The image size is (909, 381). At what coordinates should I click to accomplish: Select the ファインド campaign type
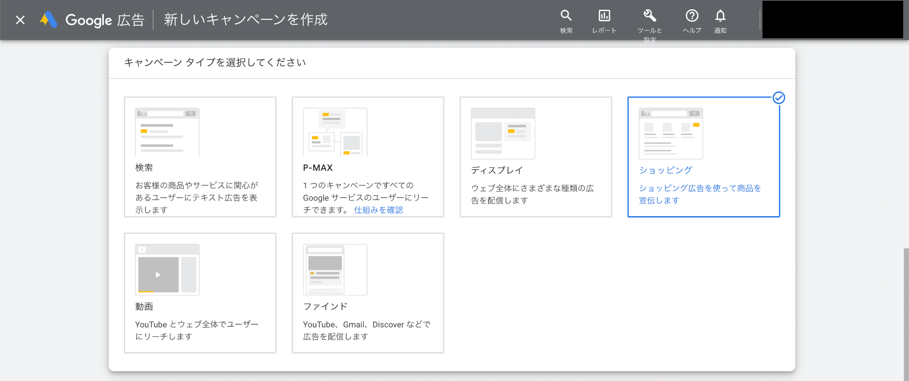point(368,293)
